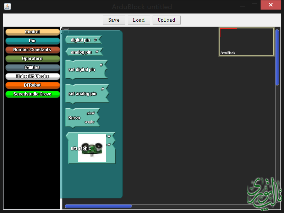
Task: Pick the digital pin block
Action: point(83,40)
